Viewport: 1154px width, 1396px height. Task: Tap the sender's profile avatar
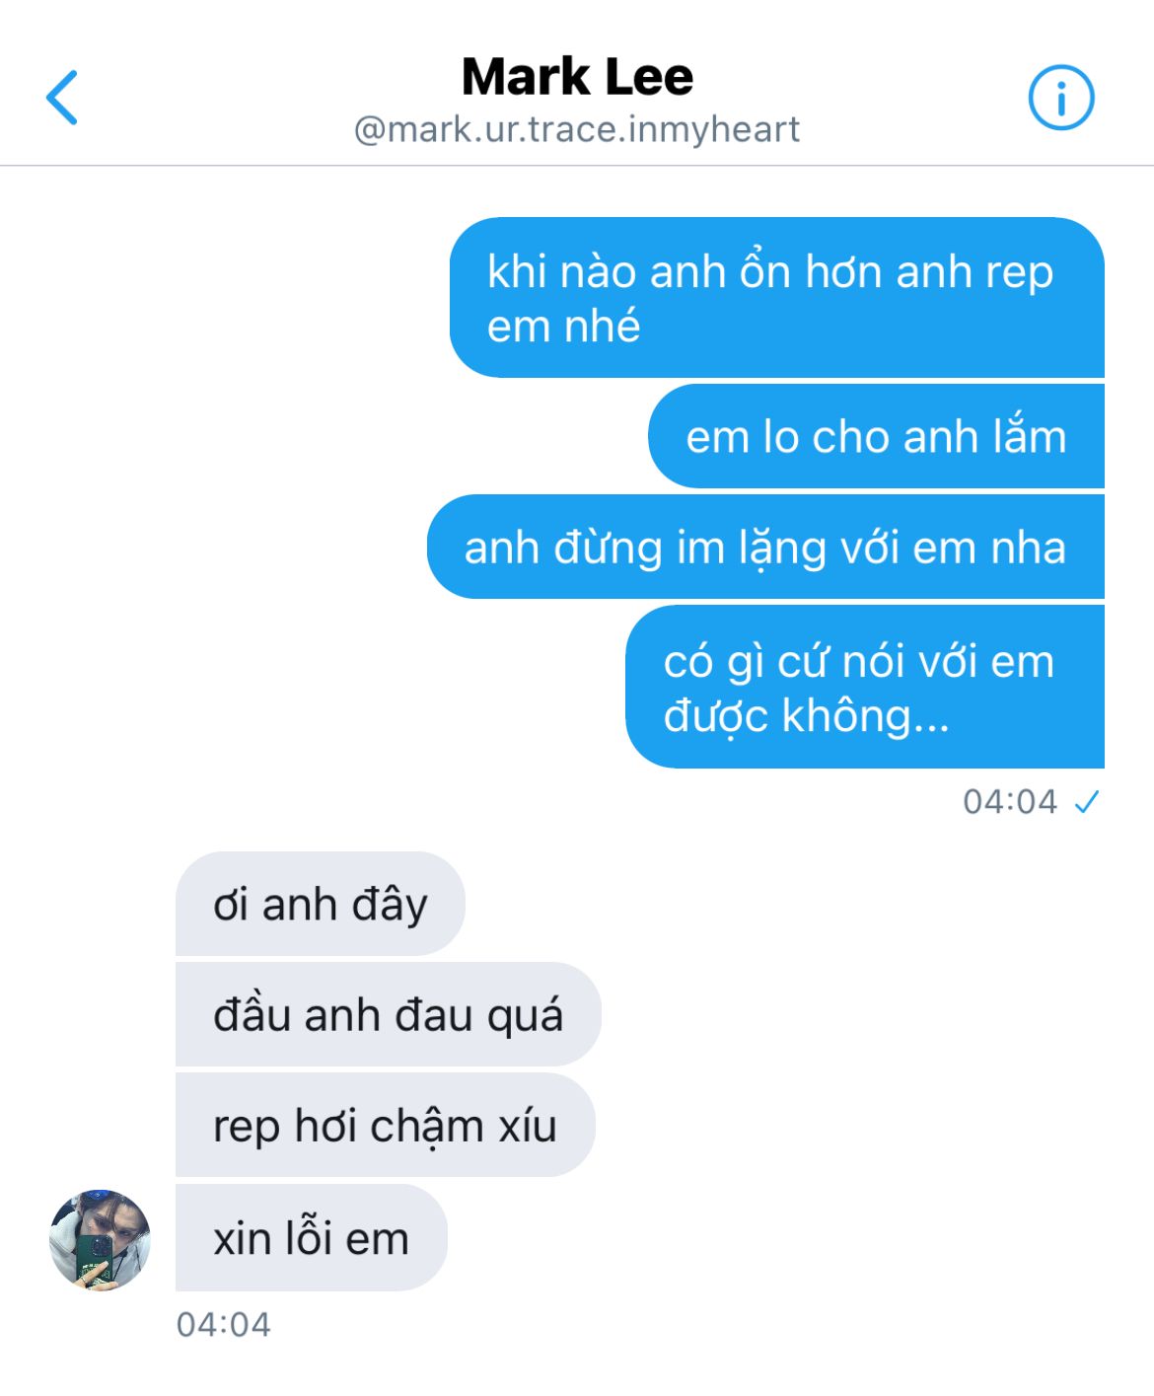pos(100,1239)
